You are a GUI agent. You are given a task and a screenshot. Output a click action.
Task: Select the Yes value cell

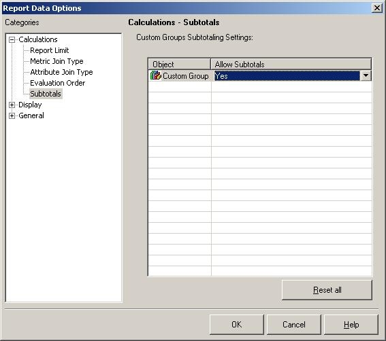(287, 75)
